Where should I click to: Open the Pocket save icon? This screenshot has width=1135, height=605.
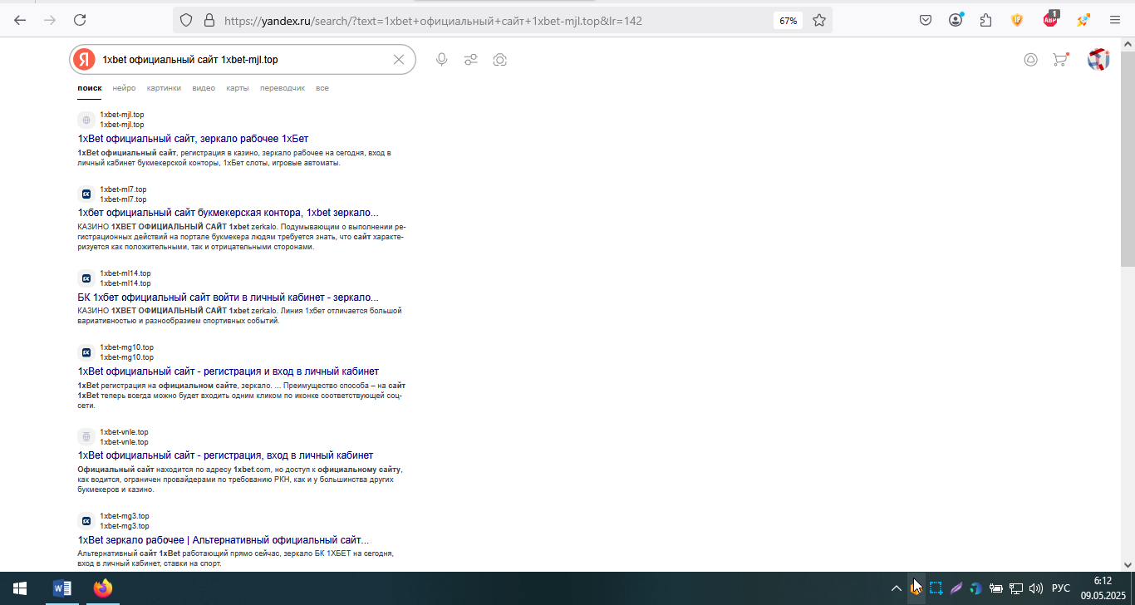(x=926, y=20)
